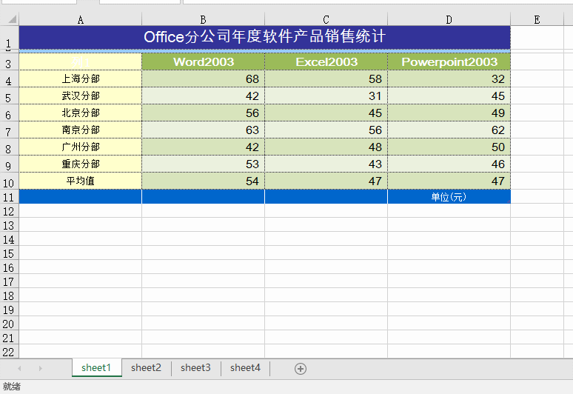Select row 4 header
573x394 pixels.
point(9,79)
